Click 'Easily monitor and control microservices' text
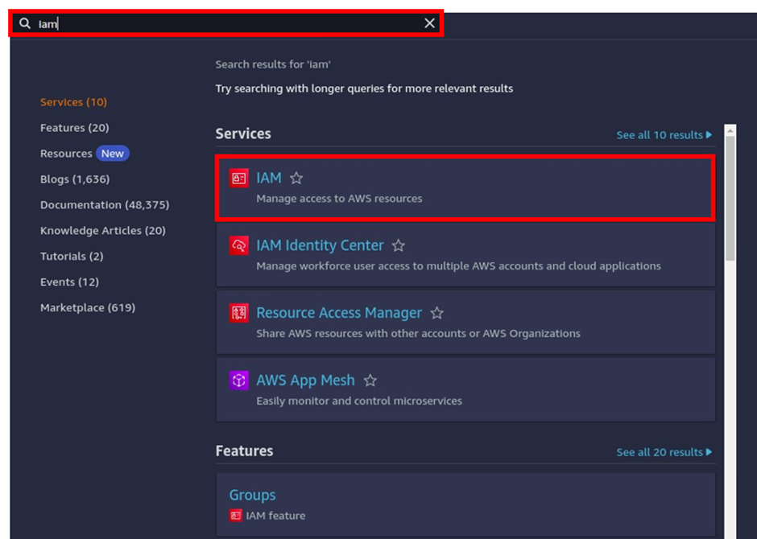 coord(359,401)
